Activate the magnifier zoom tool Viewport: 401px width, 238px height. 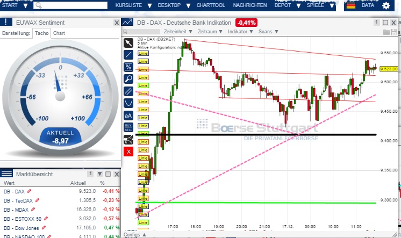point(128,79)
